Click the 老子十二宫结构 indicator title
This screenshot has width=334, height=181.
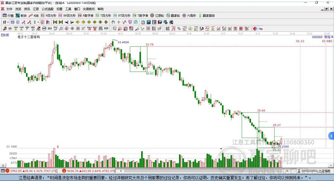pos(29,37)
